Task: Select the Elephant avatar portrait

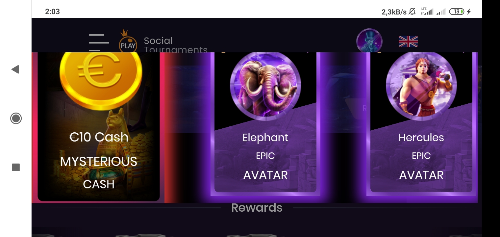Action: pyautogui.click(x=265, y=86)
